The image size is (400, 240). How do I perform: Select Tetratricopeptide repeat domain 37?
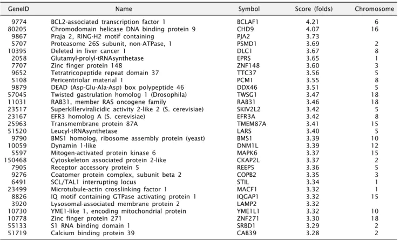[105, 73]
